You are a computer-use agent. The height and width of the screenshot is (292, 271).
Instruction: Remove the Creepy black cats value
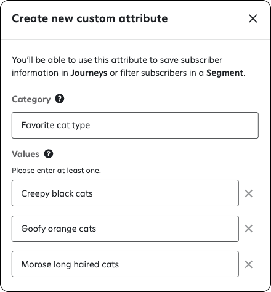point(249,193)
